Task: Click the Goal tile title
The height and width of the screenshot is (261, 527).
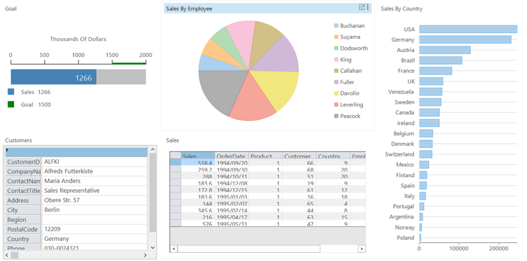Action: [11, 9]
